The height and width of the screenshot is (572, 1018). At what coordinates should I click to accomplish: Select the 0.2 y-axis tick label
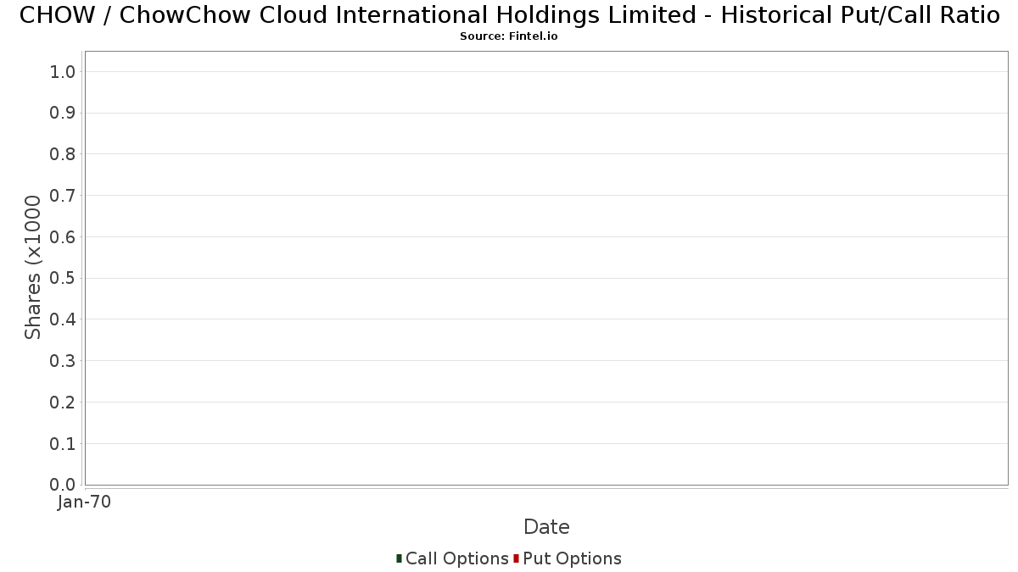pyautogui.click(x=64, y=403)
